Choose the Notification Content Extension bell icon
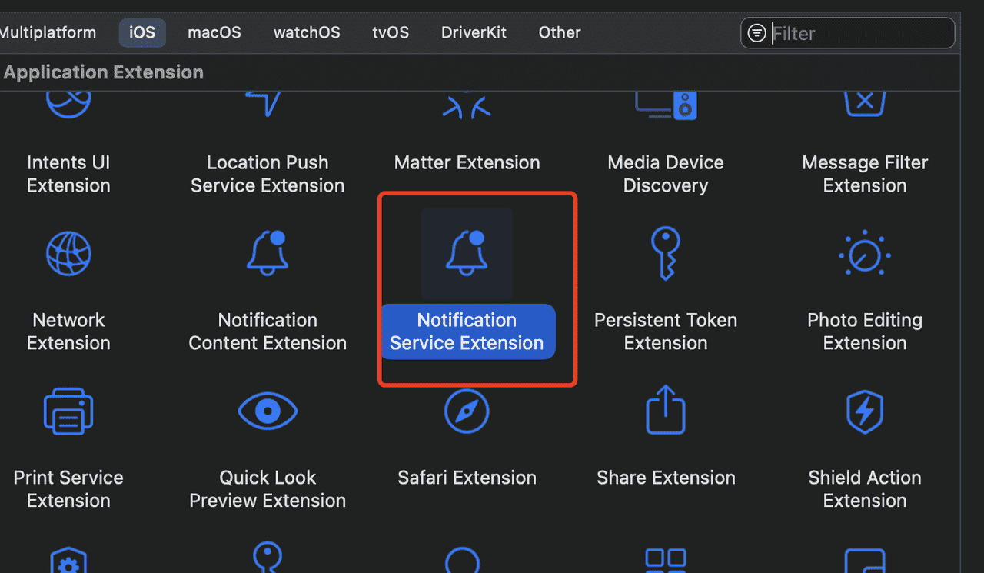This screenshot has height=573, width=984. pyautogui.click(x=268, y=252)
